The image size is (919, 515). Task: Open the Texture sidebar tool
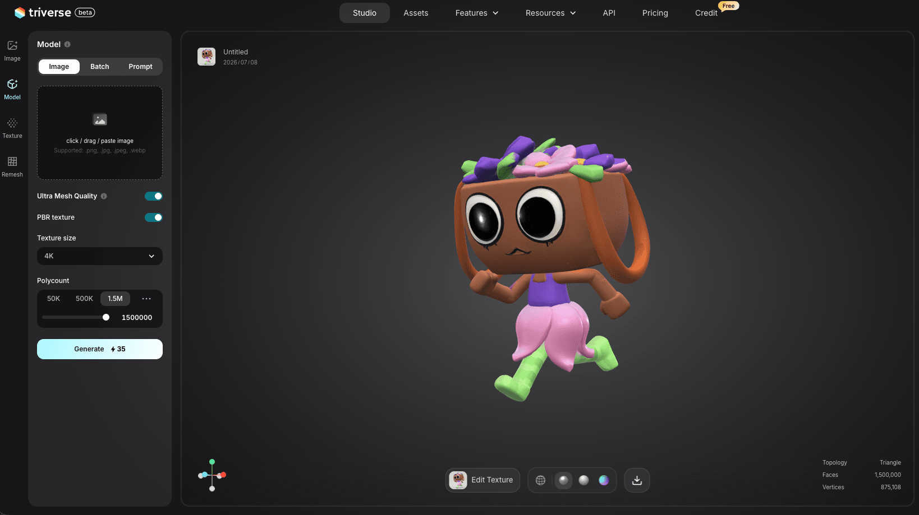coord(12,128)
